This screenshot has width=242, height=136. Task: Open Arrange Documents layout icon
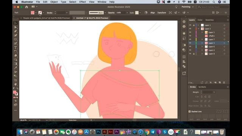pyautogui.click(x=33, y=7)
